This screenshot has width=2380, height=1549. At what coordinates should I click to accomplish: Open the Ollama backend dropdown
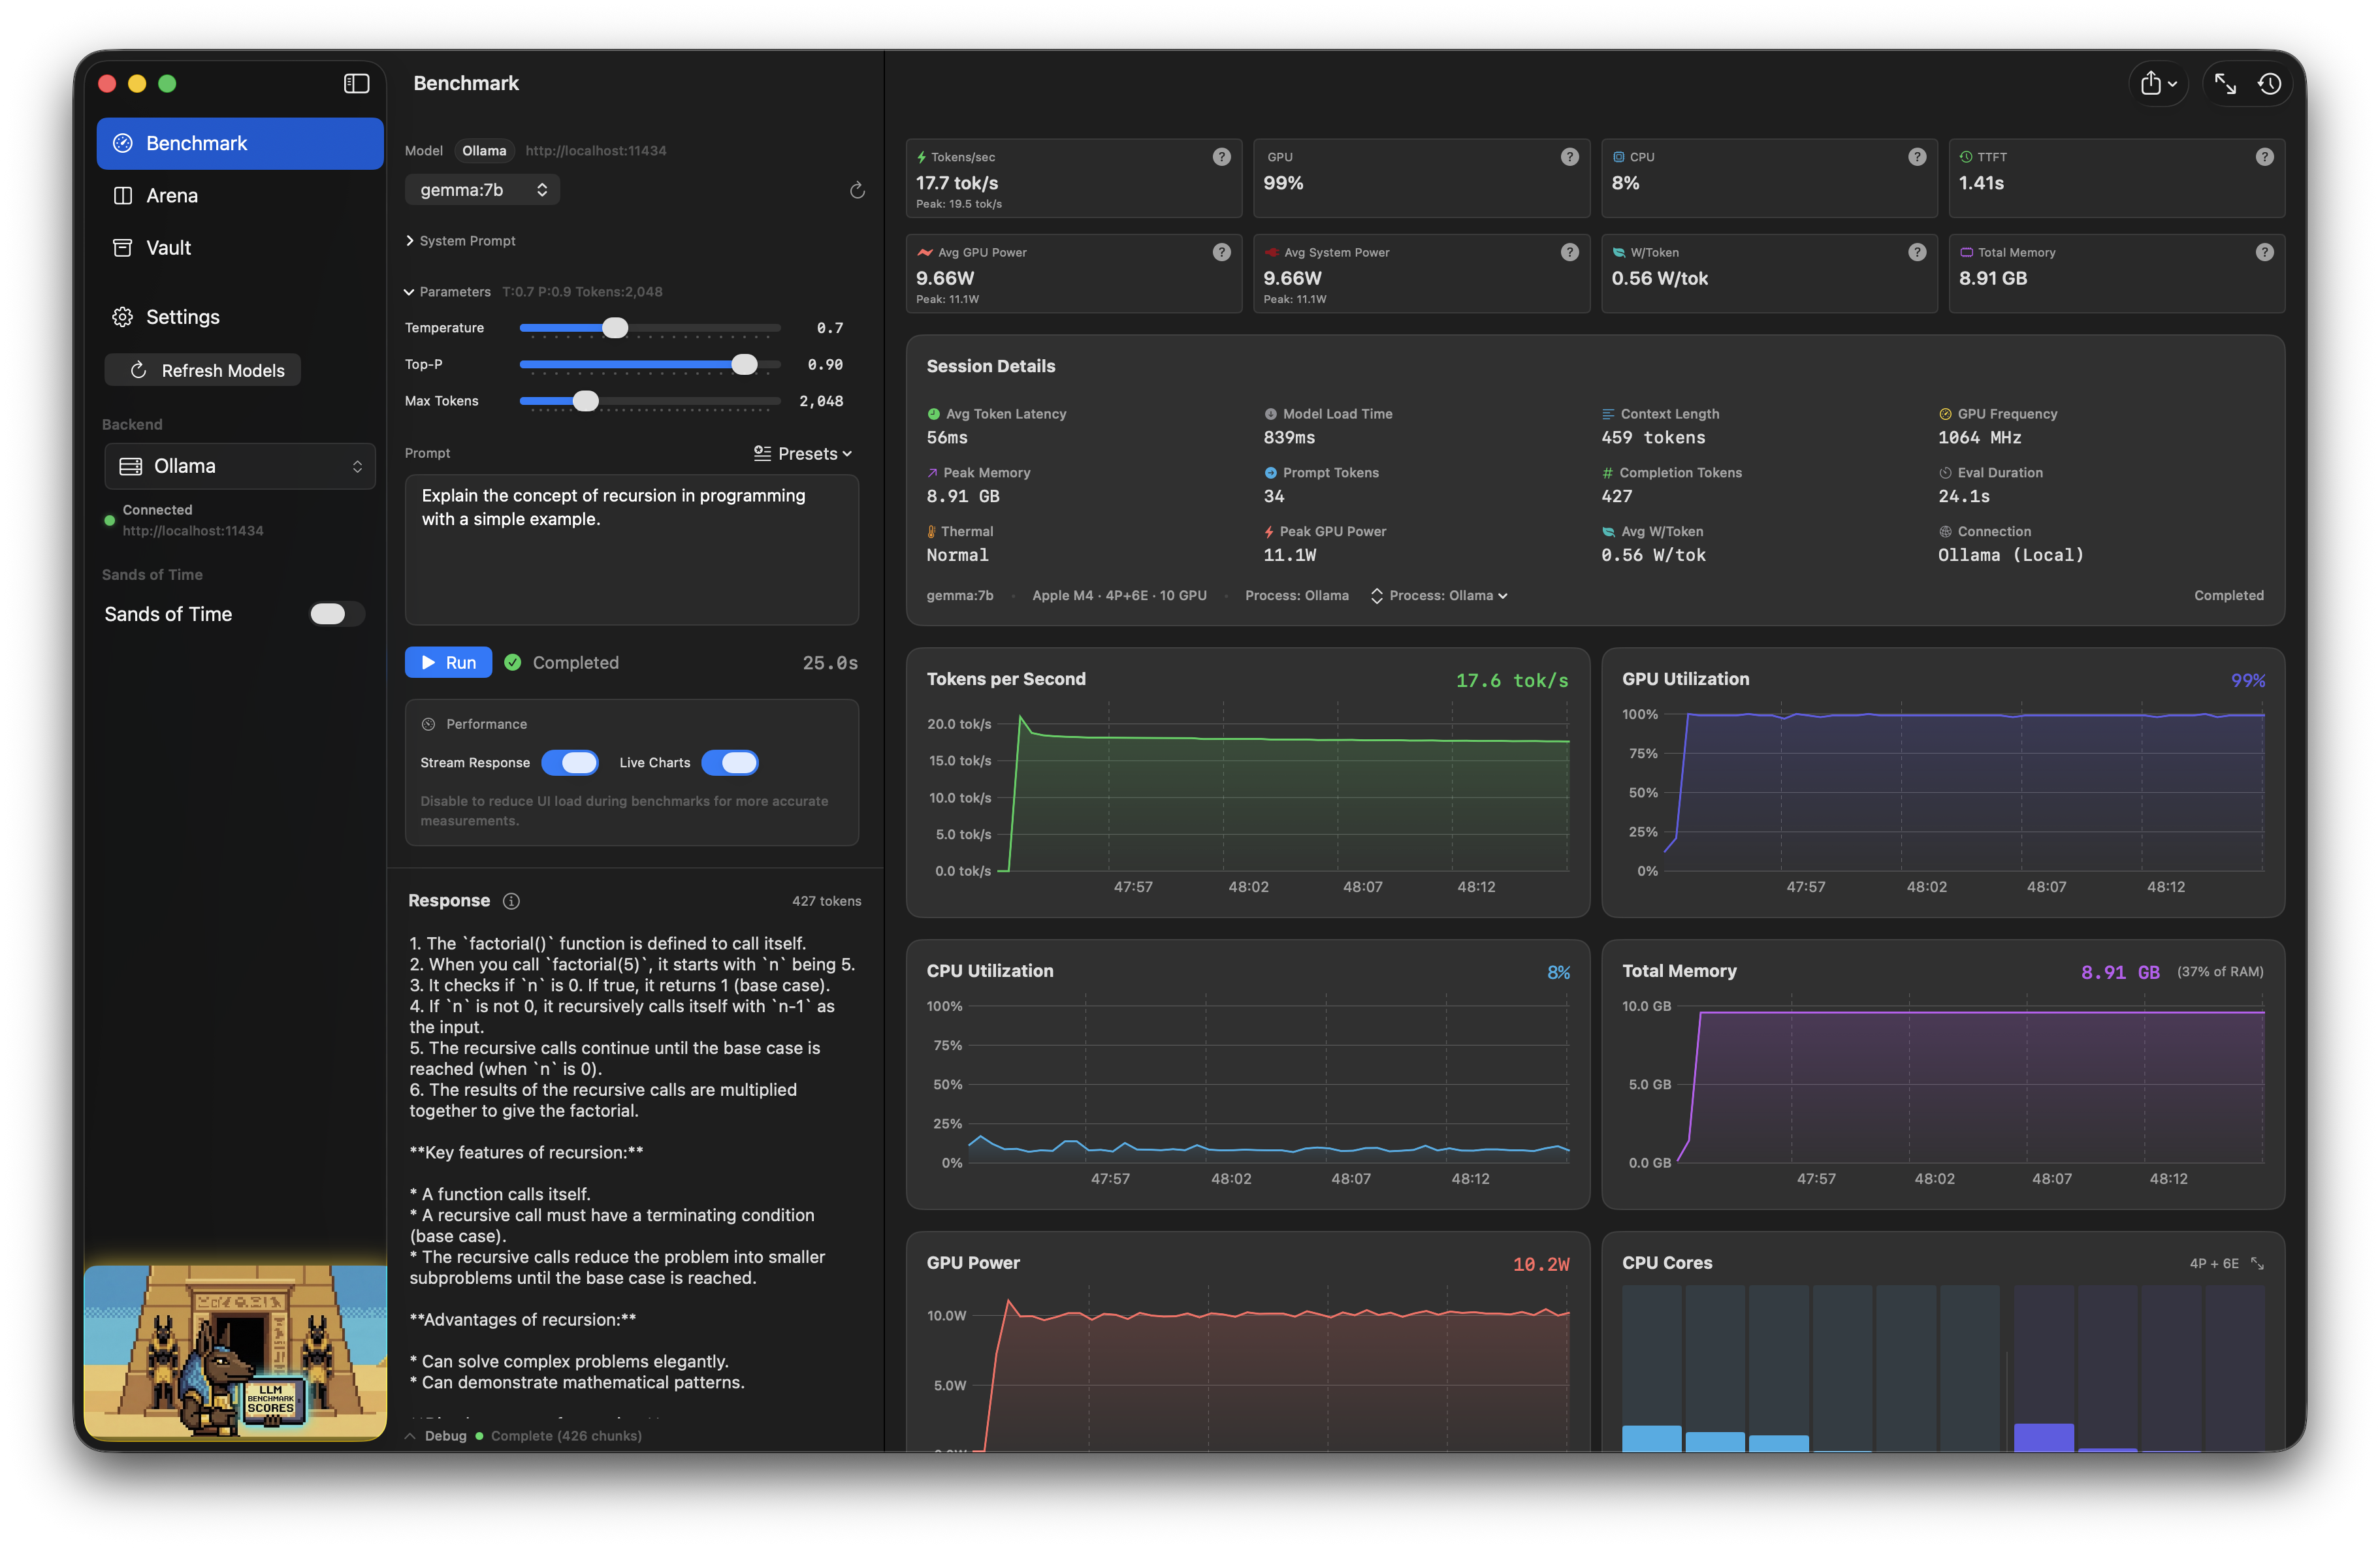[x=240, y=466]
